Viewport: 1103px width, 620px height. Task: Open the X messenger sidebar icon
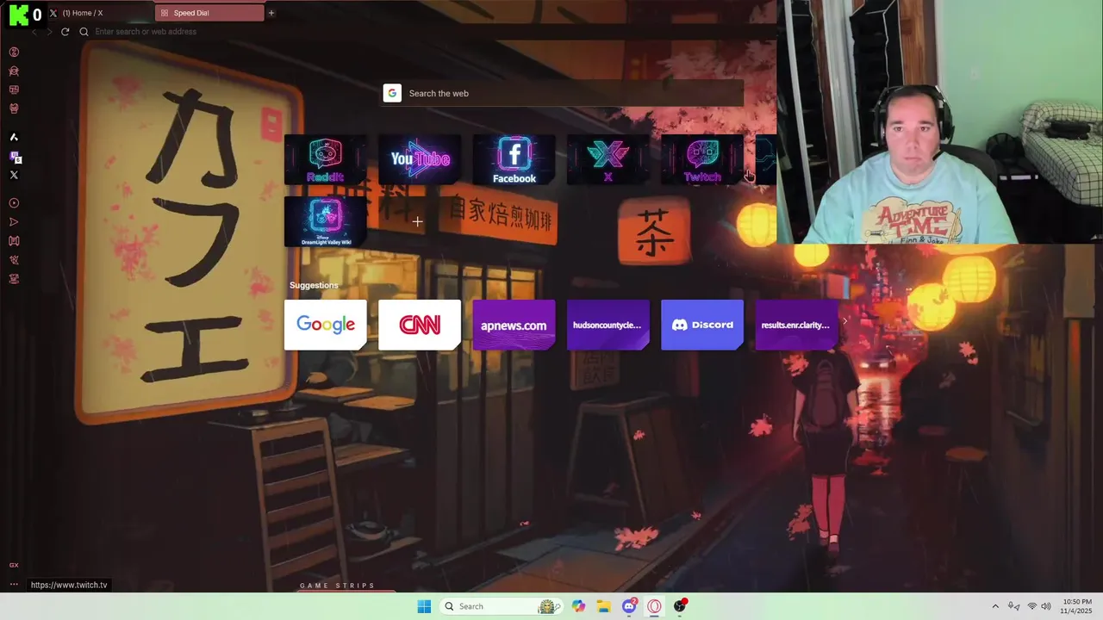click(14, 175)
